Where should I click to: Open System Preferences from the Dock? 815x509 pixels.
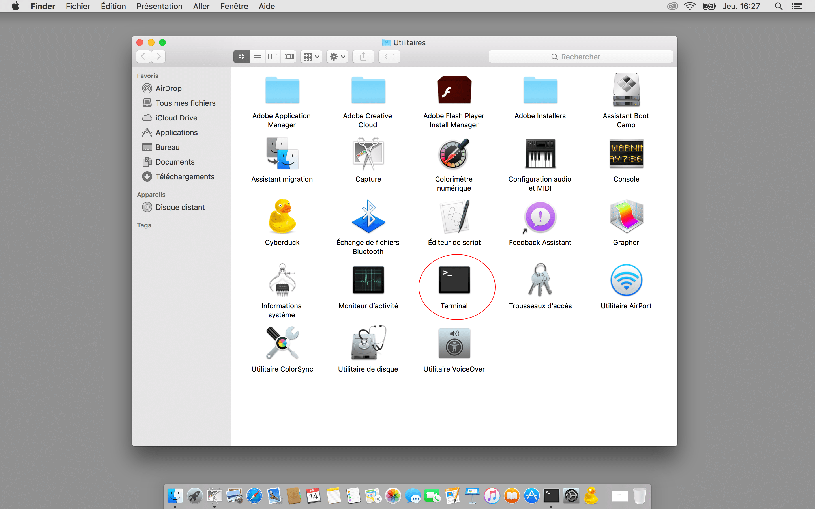(571, 496)
